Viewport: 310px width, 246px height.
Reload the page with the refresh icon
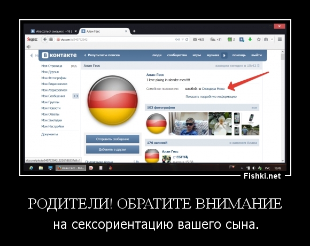(187, 40)
